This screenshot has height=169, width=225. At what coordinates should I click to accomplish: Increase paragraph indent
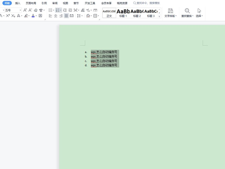[x=70, y=10]
